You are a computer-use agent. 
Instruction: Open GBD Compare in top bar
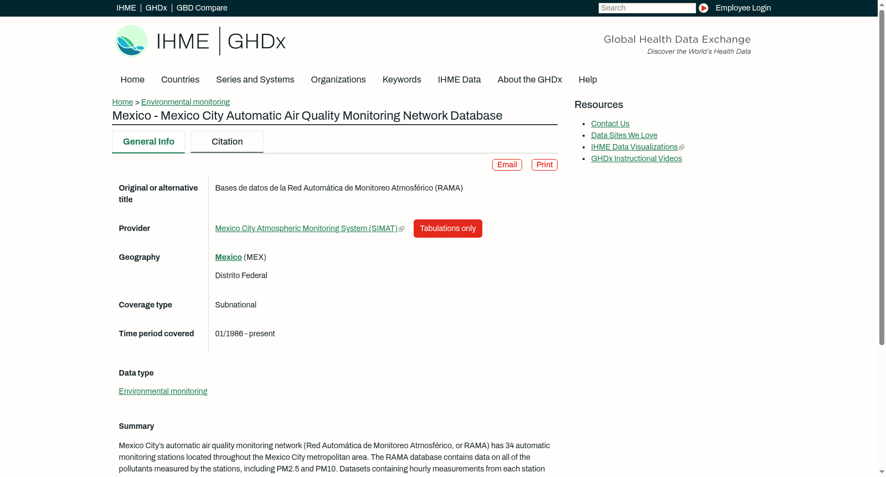click(x=202, y=8)
